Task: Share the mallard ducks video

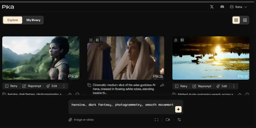Action: tap(239, 94)
